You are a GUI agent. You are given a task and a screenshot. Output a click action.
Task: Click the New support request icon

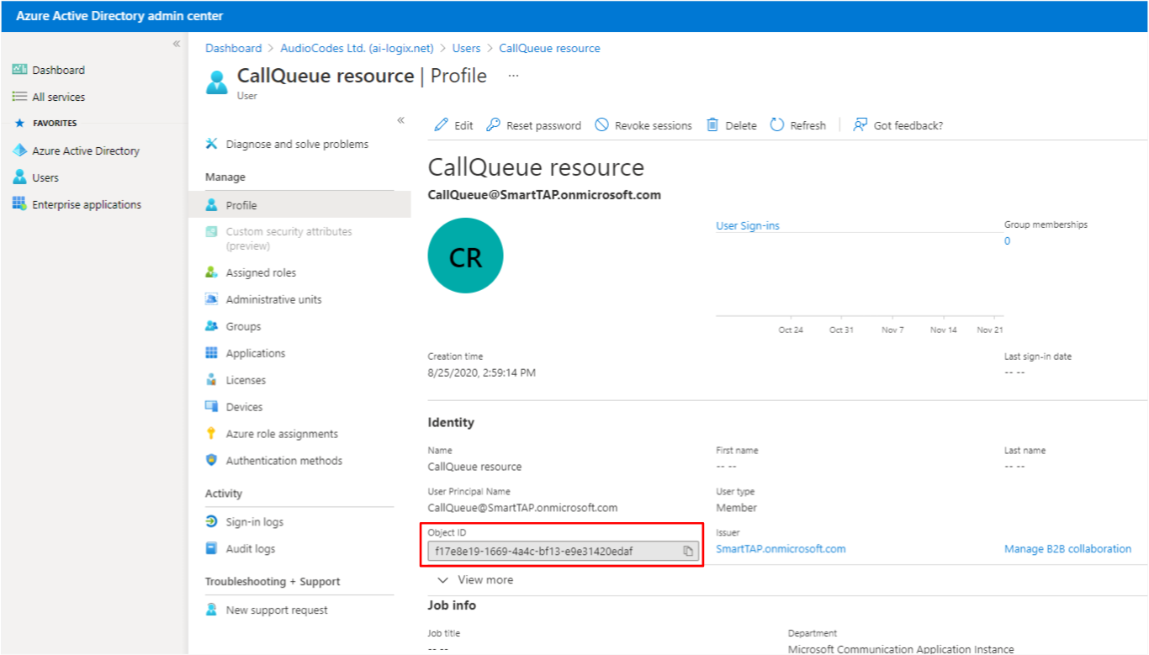212,610
